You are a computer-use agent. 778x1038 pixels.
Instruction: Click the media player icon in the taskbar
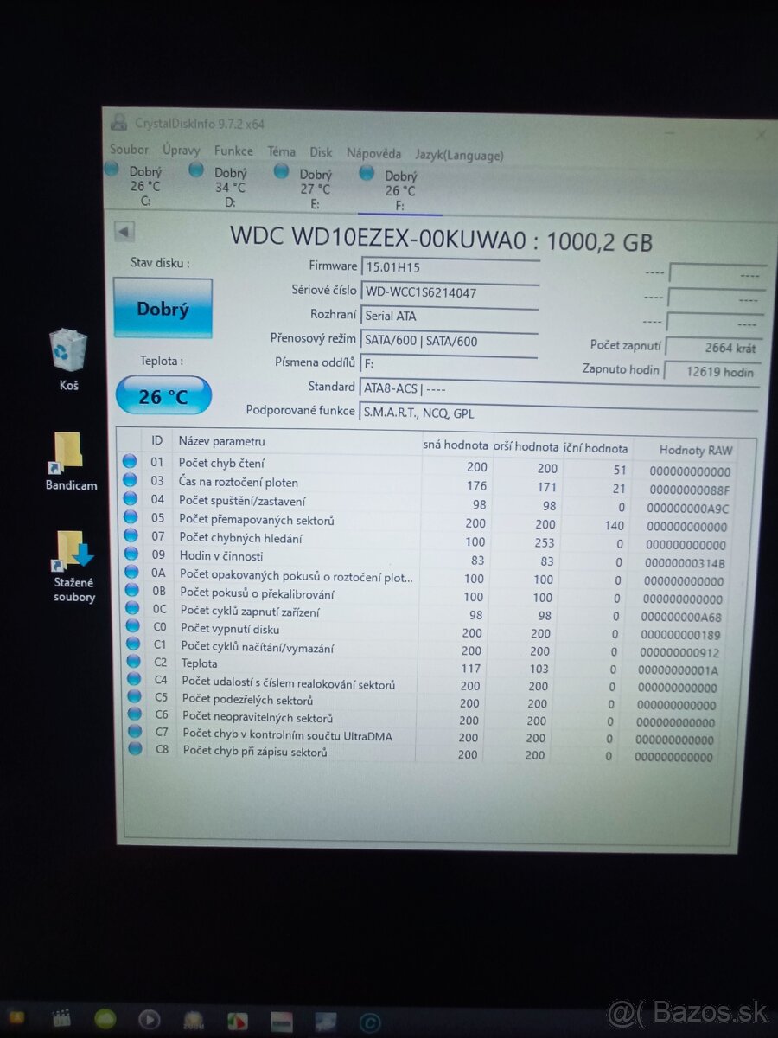point(150,1019)
